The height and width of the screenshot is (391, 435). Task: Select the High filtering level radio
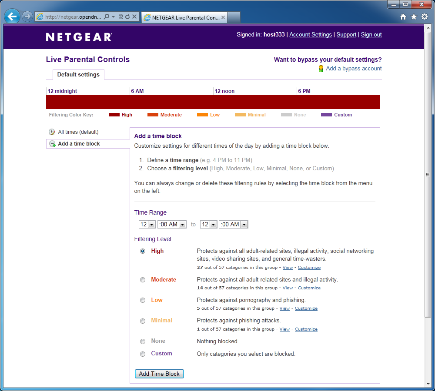tap(143, 251)
